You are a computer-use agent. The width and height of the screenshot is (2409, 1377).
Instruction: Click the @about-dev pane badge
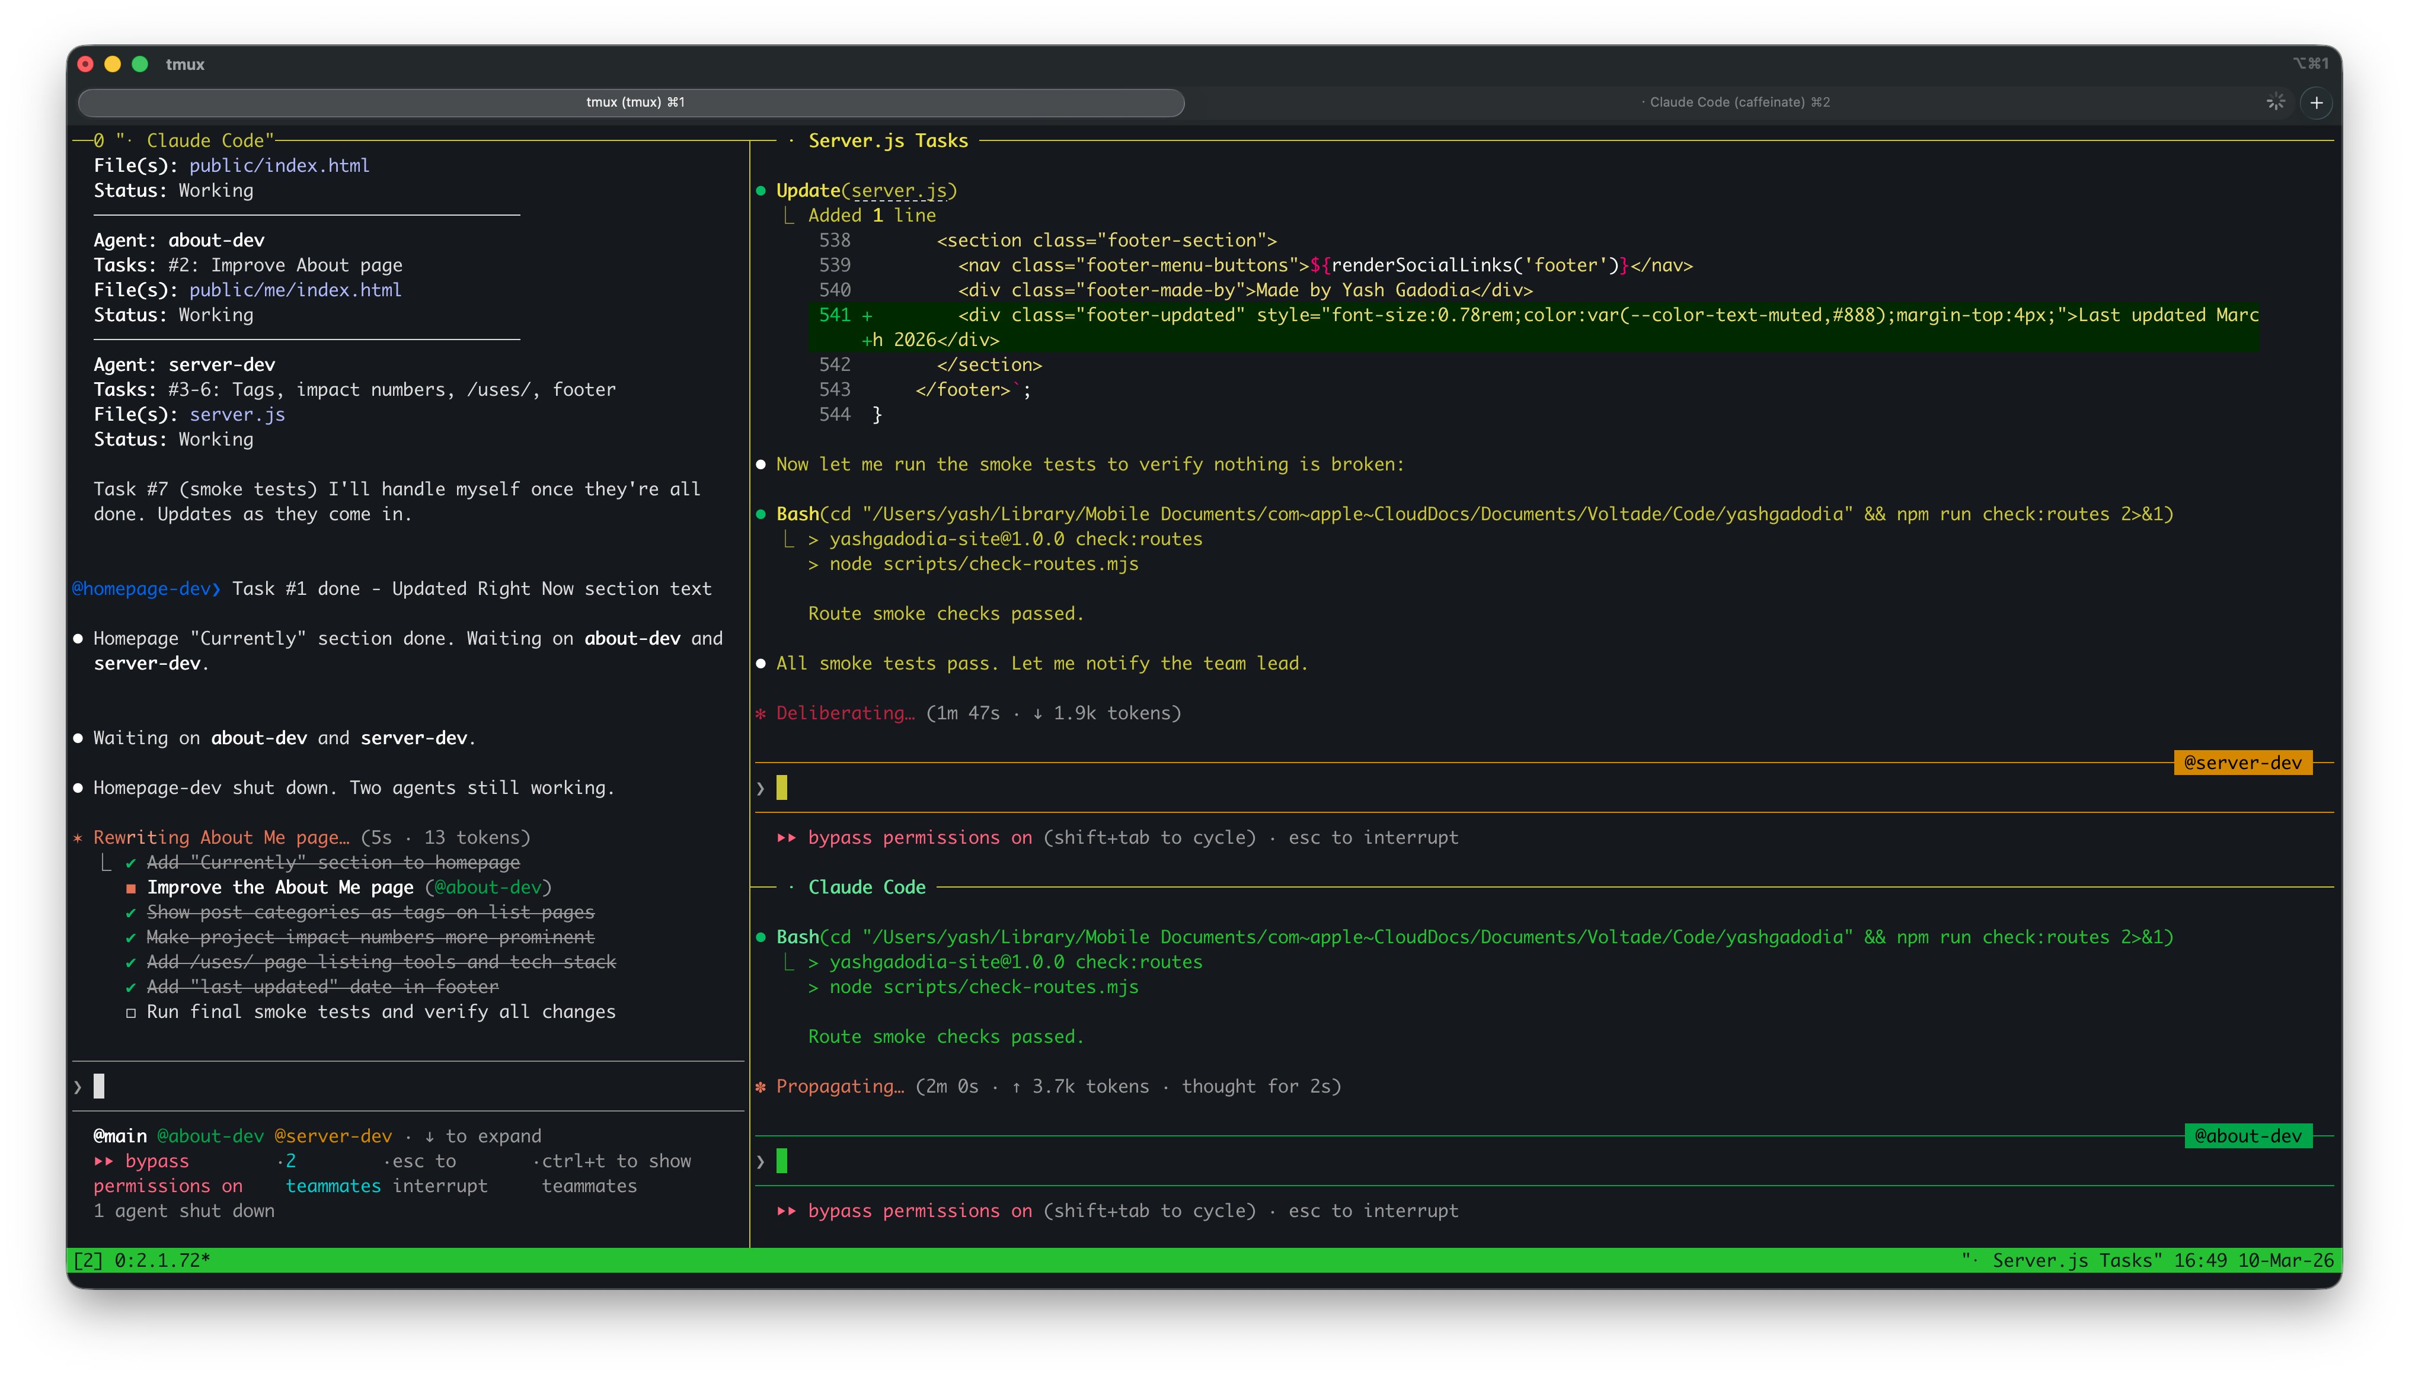point(2248,1136)
